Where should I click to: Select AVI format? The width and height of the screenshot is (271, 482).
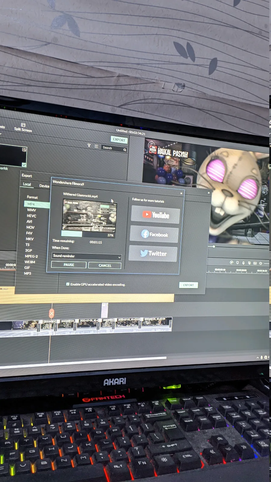pos(29,222)
